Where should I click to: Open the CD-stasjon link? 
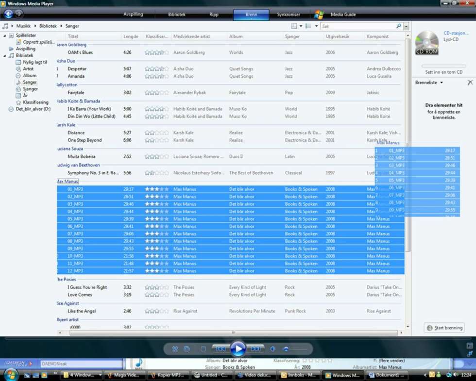coord(456,33)
